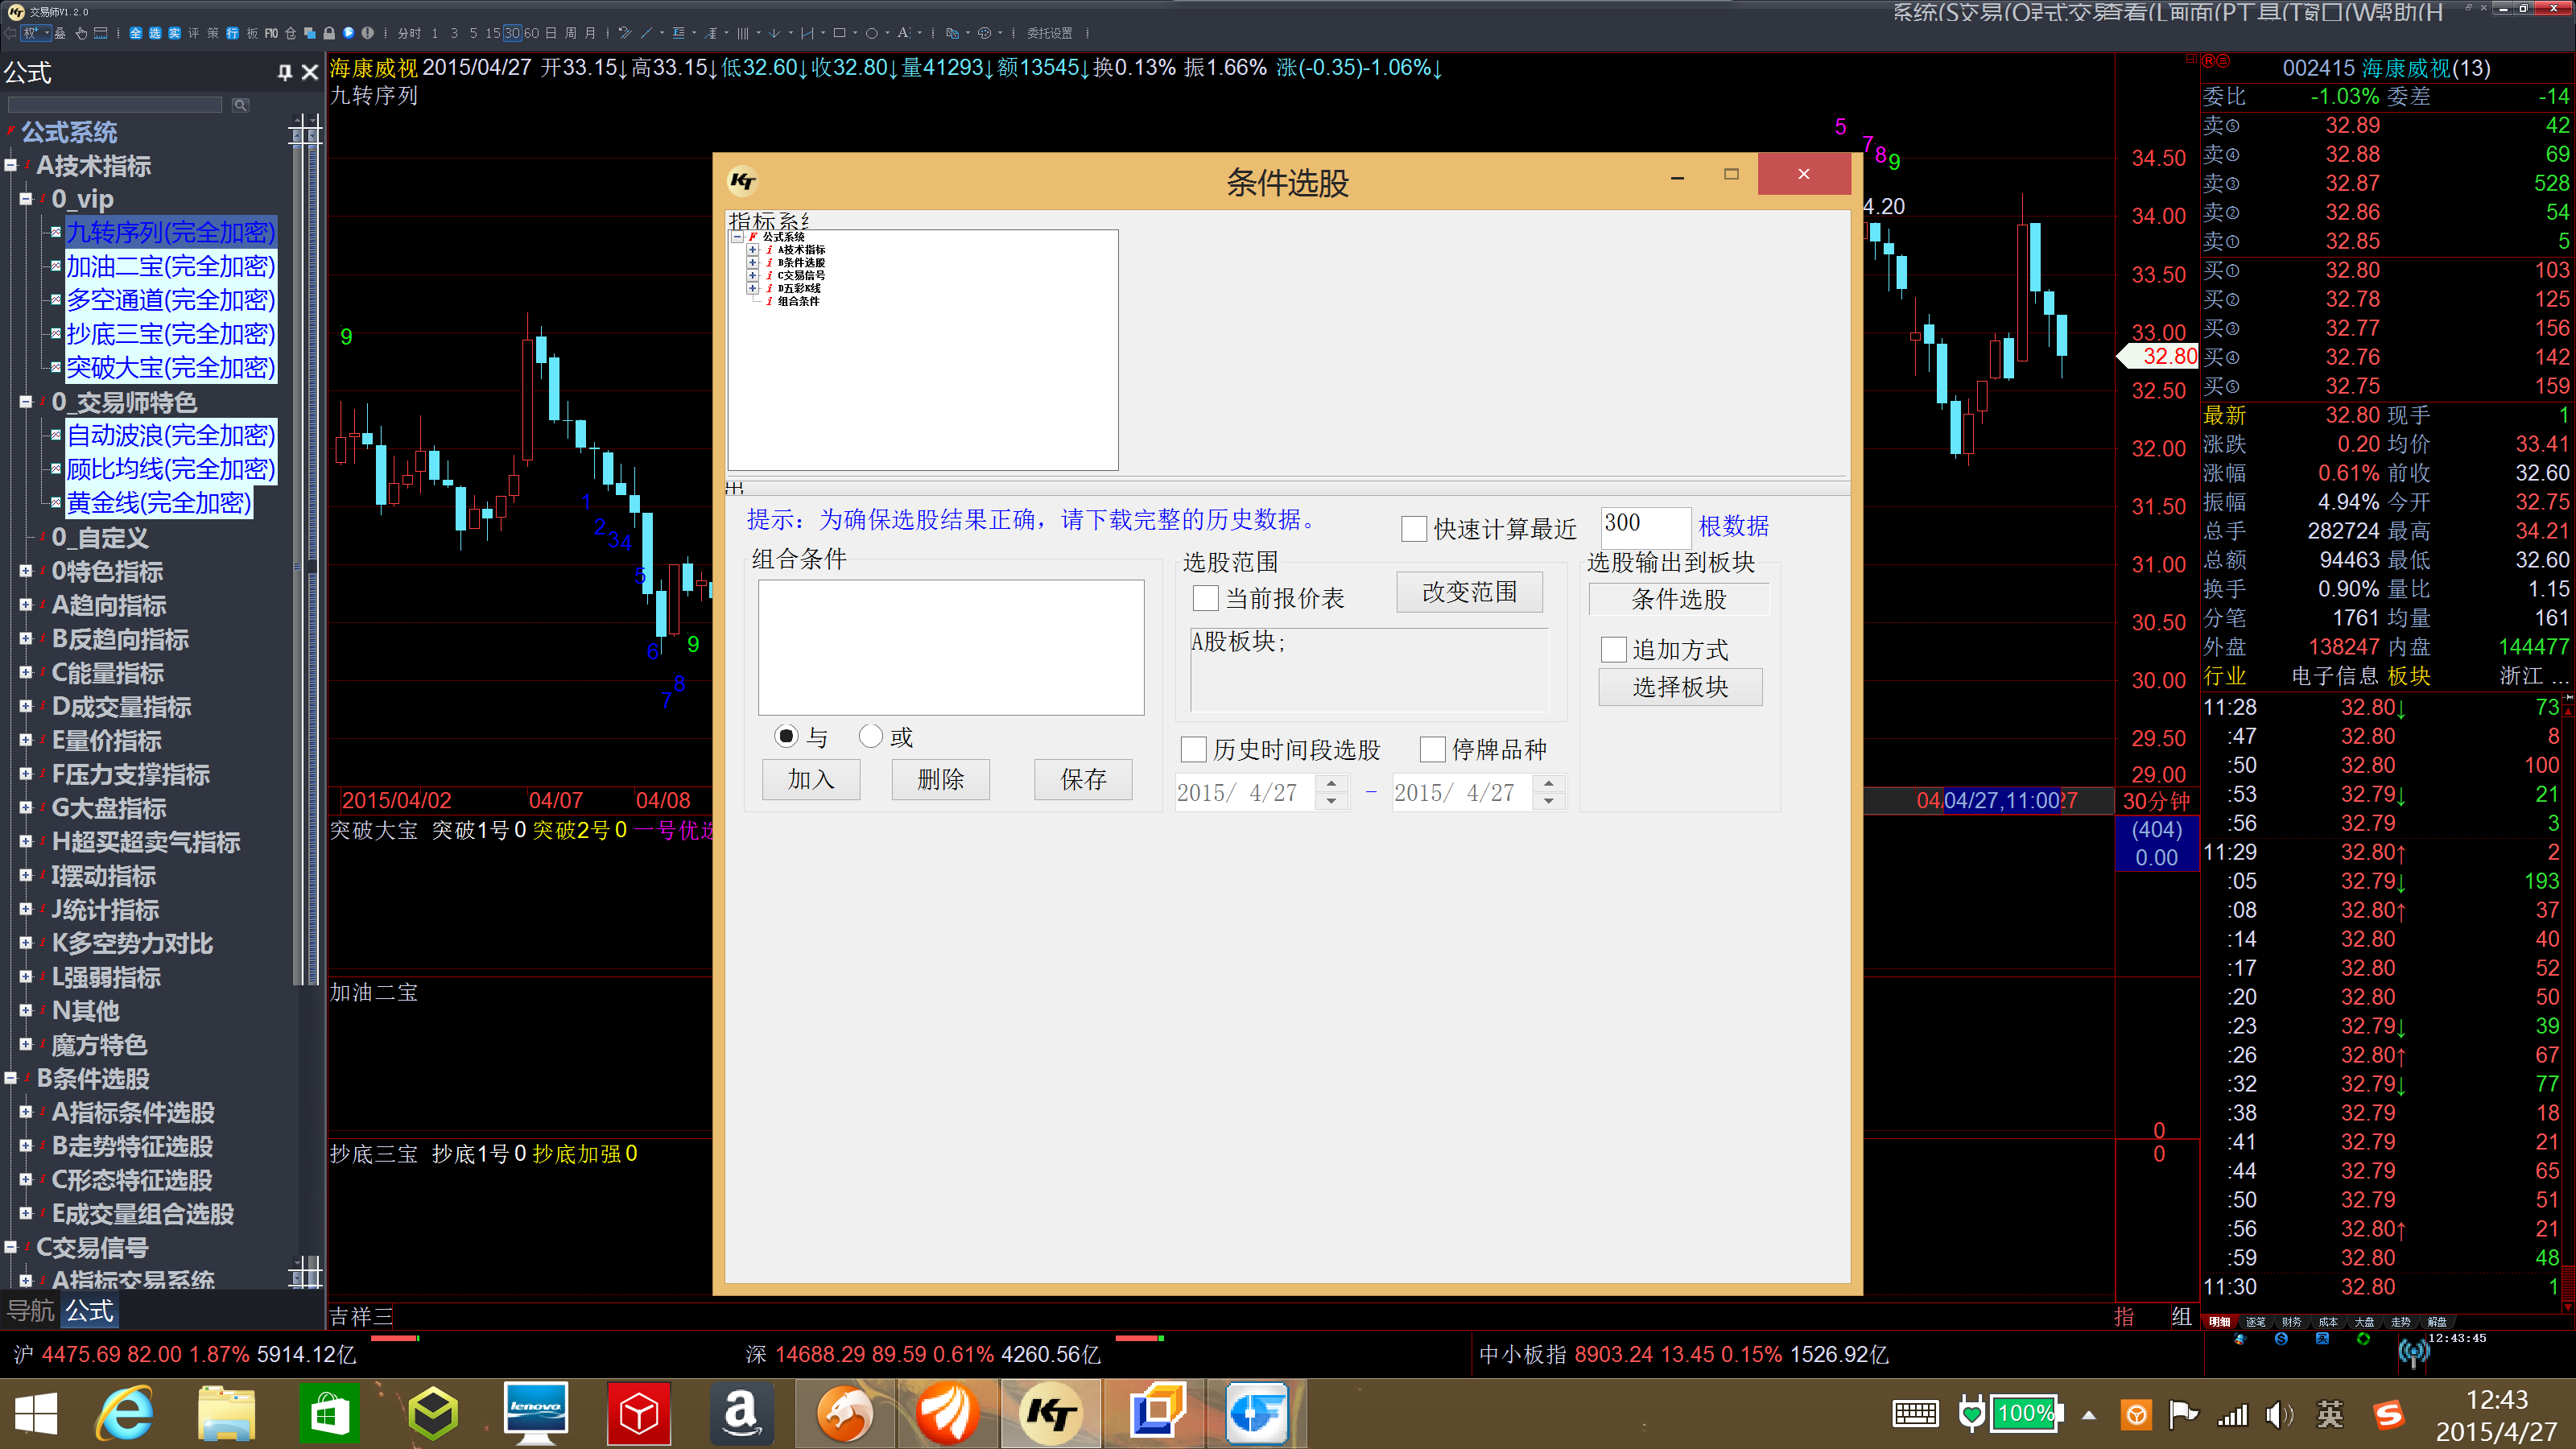
Task: Expand A技术指标 in dialog tree
Action: 752,250
